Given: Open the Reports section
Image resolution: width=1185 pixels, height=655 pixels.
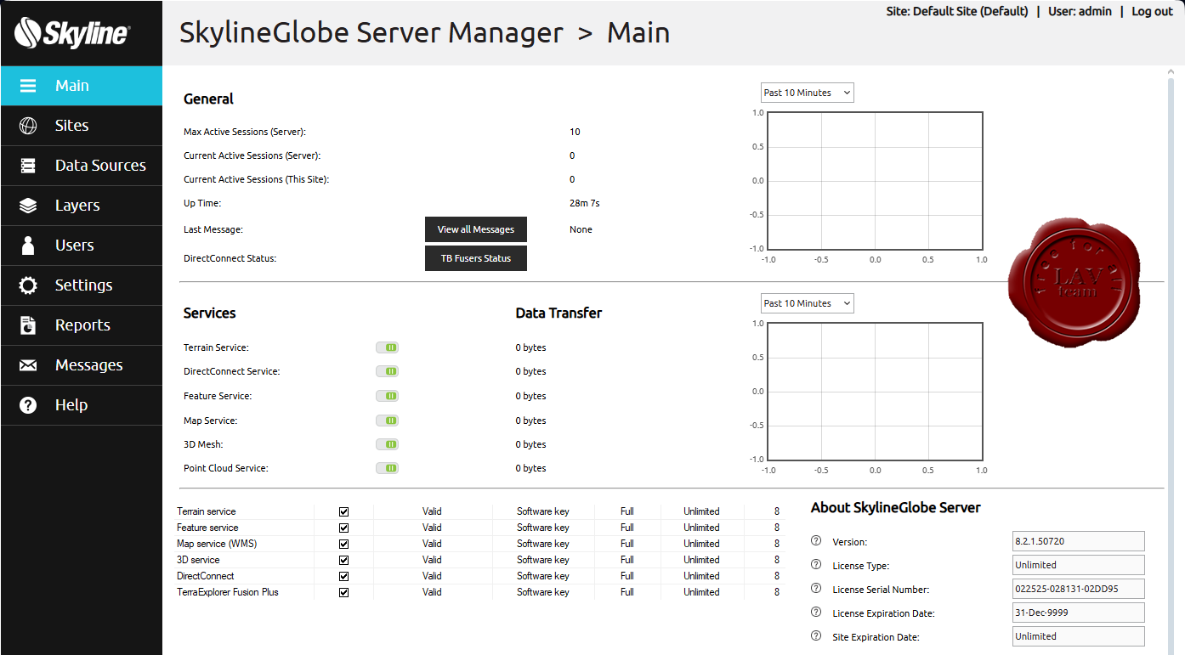Looking at the screenshot, I should 82,325.
